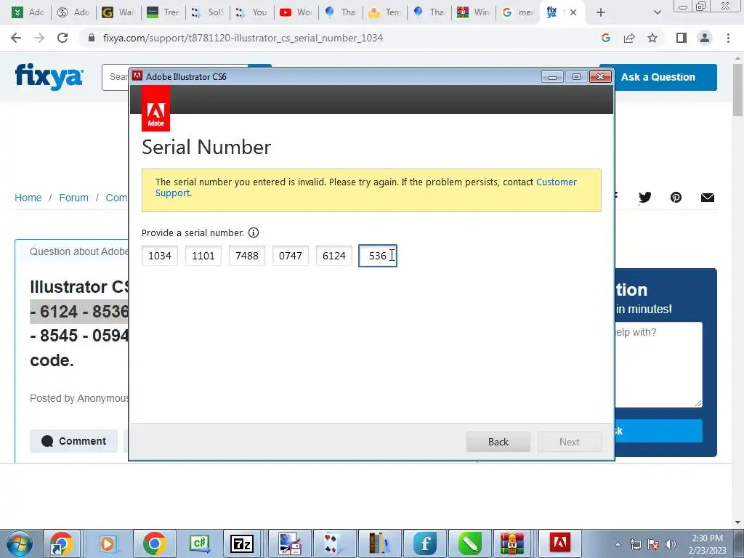The width and height of the screenshot is (744, 558).
Task: Go to the Forum breadcrumb link
Action: coord(73,198)
